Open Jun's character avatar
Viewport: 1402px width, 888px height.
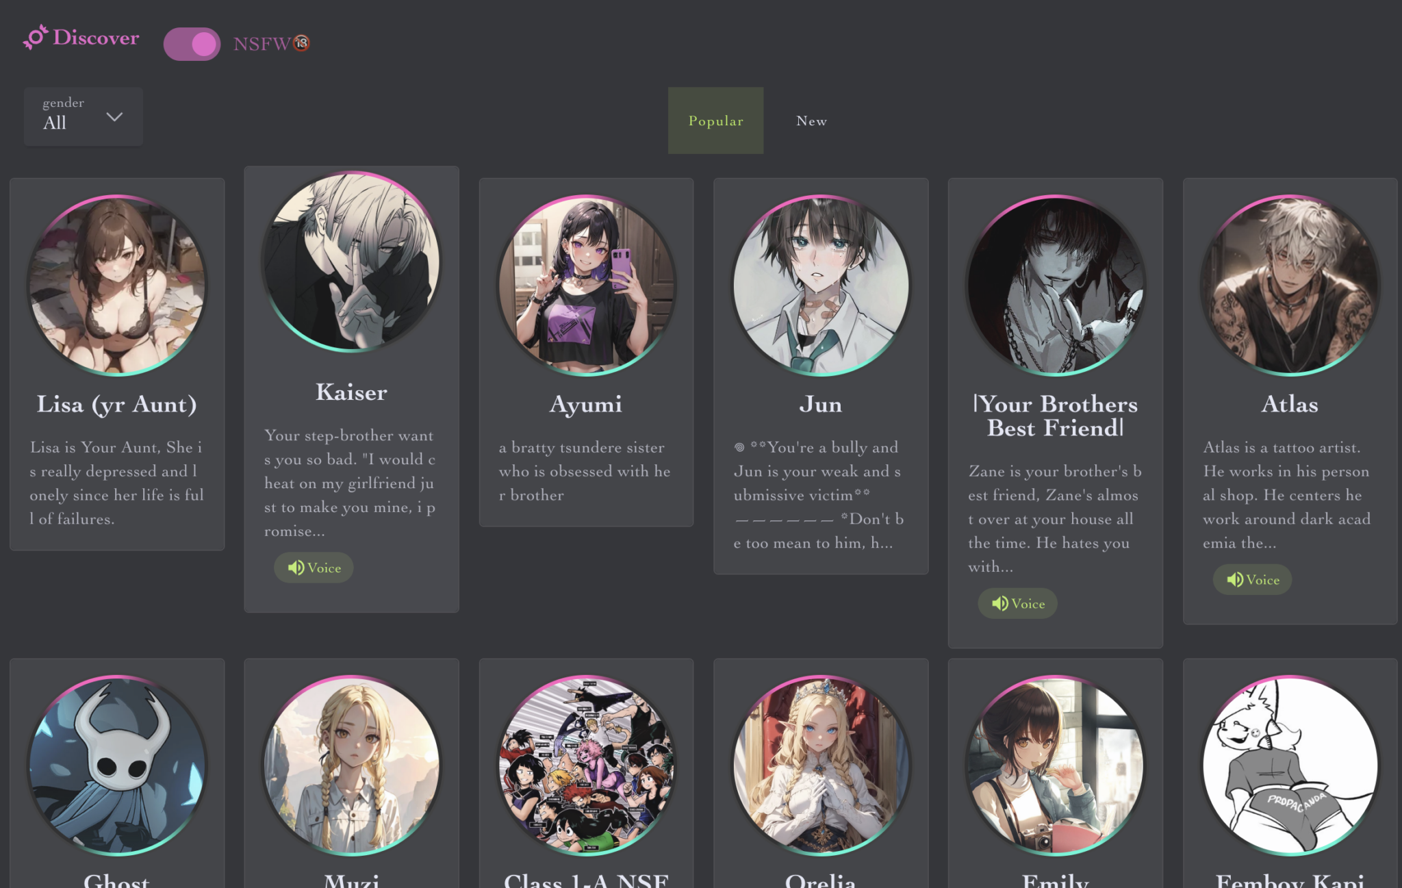(821, 286)
